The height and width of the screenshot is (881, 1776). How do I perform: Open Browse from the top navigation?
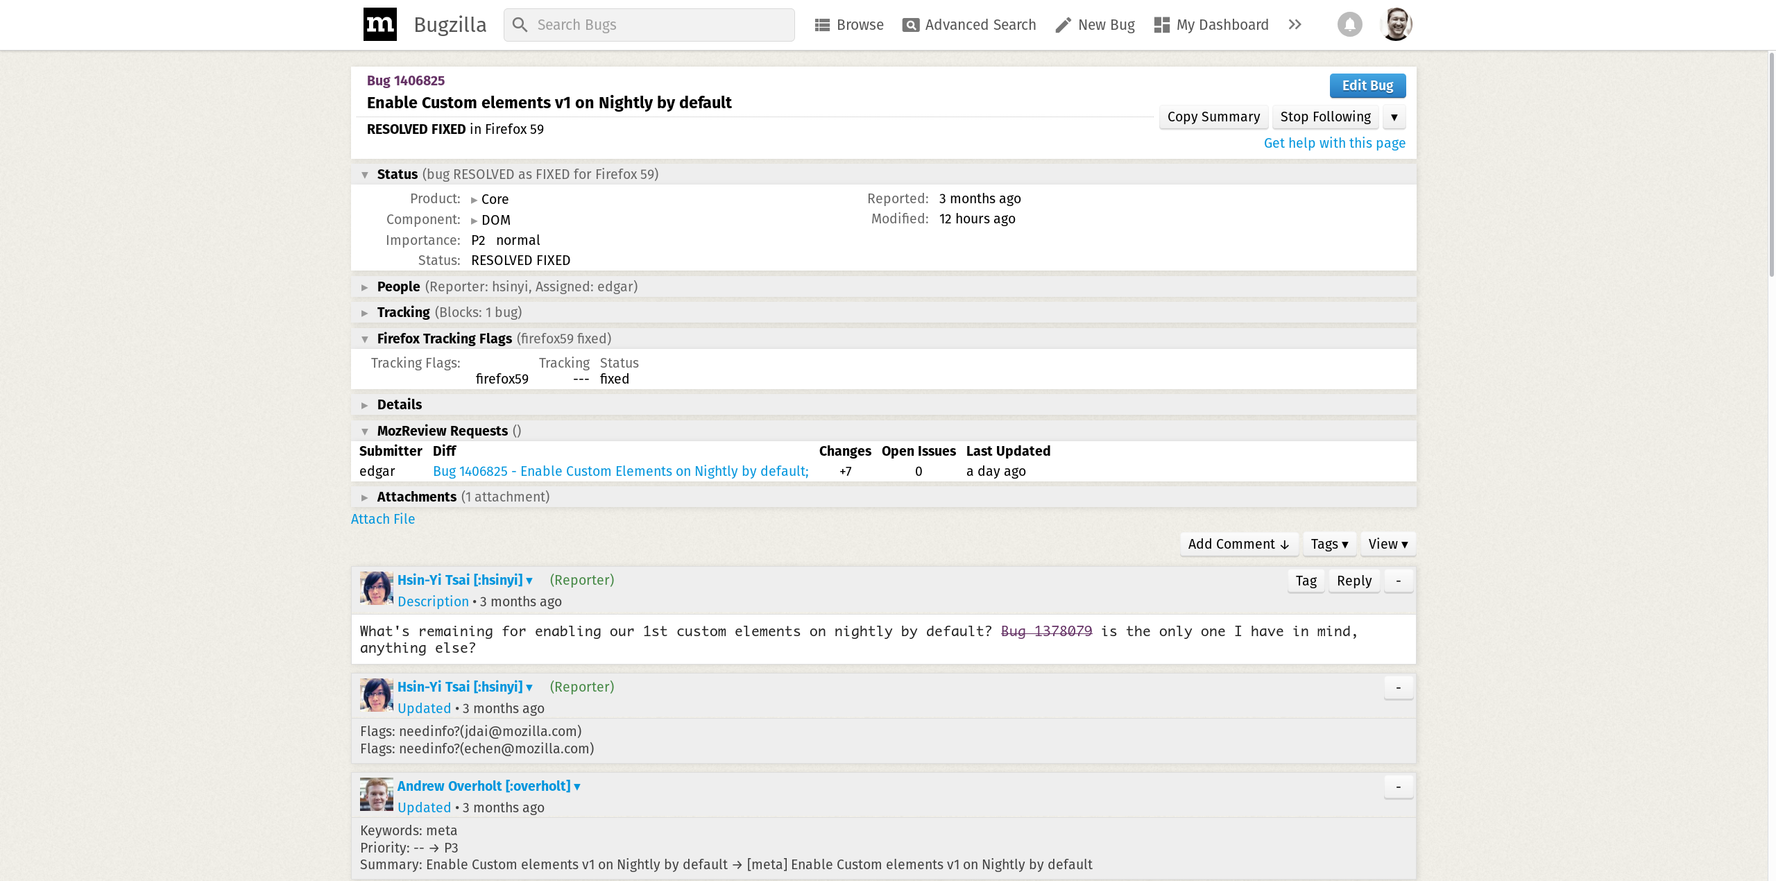pyautogui.click(x=849, y=25)
